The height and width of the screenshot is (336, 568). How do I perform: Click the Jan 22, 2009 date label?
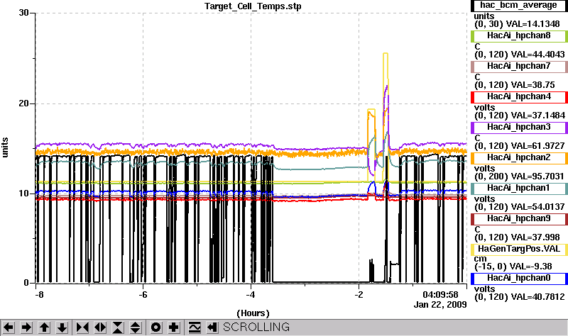pos(440,305)
